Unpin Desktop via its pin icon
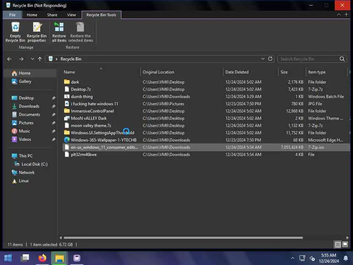This screenshot has width=353, height=265. pos(53,98)
